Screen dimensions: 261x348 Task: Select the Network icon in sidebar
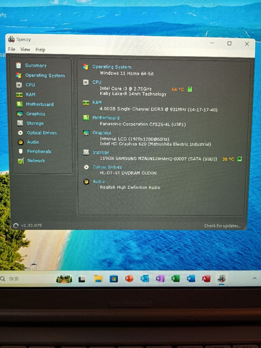point(21,161)
